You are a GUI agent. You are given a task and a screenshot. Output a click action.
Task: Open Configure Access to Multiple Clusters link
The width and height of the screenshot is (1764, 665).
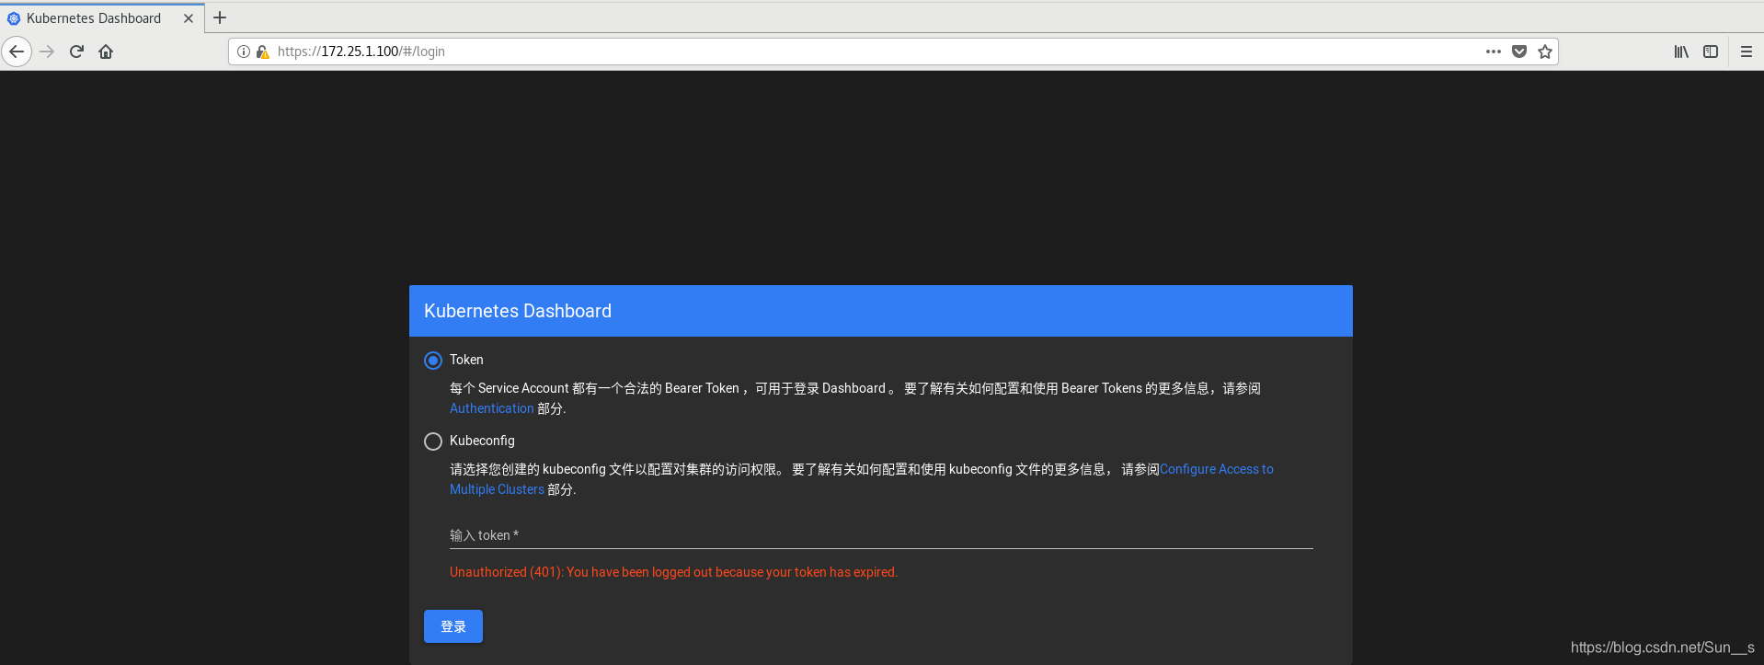pyautogui.click(x=1217, y=469)
